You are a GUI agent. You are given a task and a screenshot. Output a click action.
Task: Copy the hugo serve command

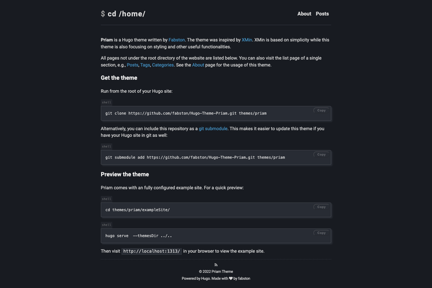[321, 233]
